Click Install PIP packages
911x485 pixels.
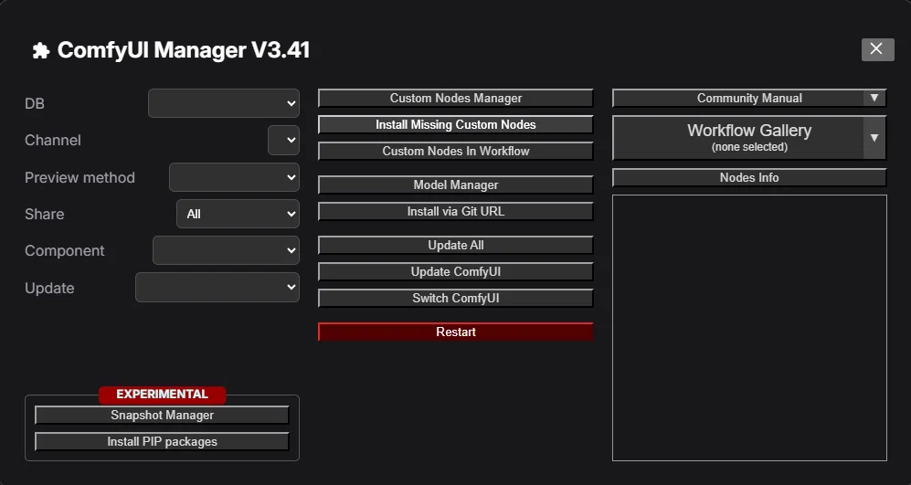coord(162,441)
